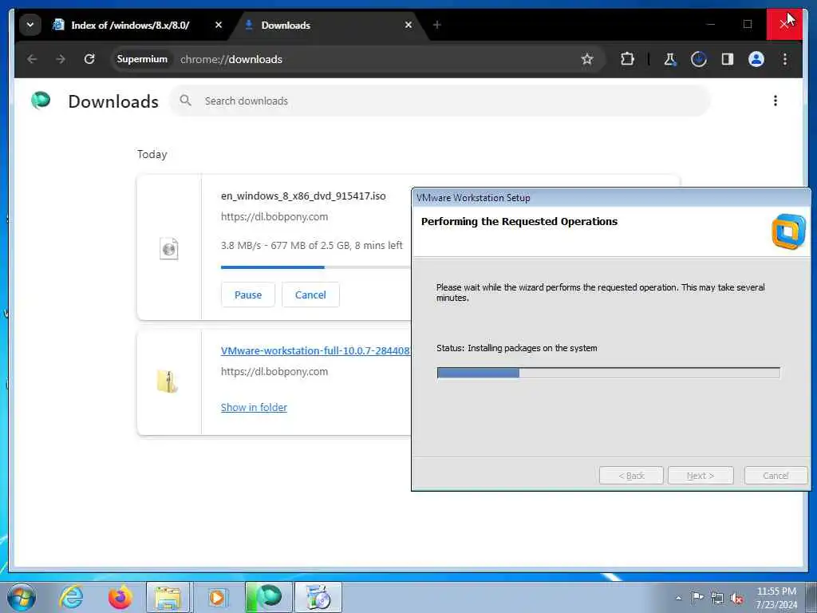817x613 pixels.
Task: Open Chrome Labs flask icon
Action: pyautogui.click(x=669, y=59)
